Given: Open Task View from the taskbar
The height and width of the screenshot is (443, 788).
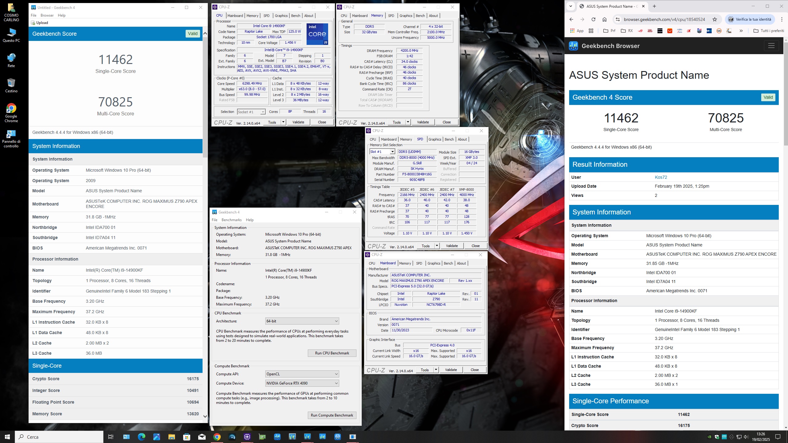Looking at the screenshot, I should [x=111, y=437].
